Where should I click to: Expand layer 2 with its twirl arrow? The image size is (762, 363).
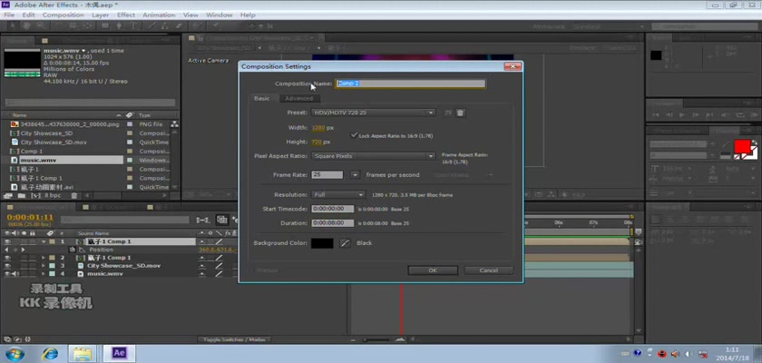(44, 258)
